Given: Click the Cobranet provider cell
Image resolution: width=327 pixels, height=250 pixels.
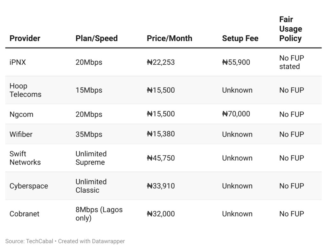Looking at the screenshot, I should coord(24,214).
